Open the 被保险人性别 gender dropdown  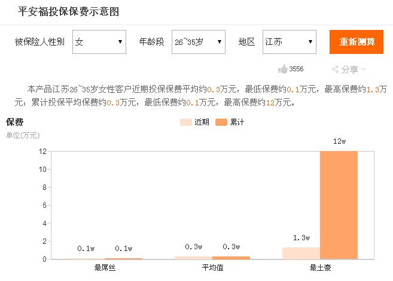point(99,42)
